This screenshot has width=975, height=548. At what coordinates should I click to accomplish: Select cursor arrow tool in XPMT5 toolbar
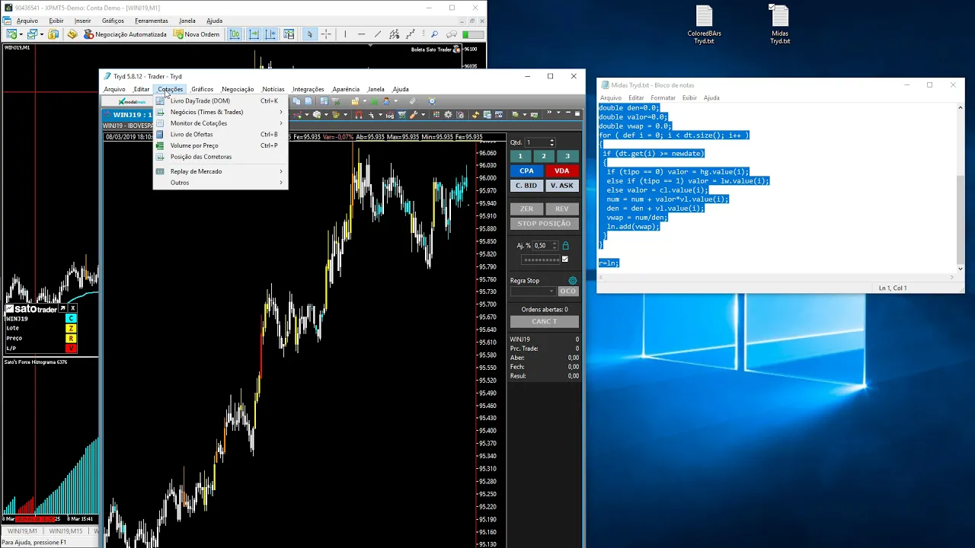click(x=309, y=34)
